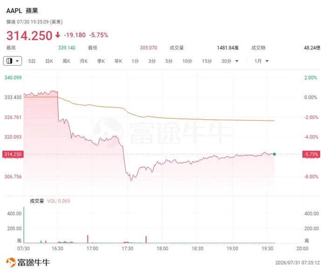The width and height of the screenshot is (326, 273).
Task: Click the AAPL 蘋果 stock title
Action: point(22,11)
